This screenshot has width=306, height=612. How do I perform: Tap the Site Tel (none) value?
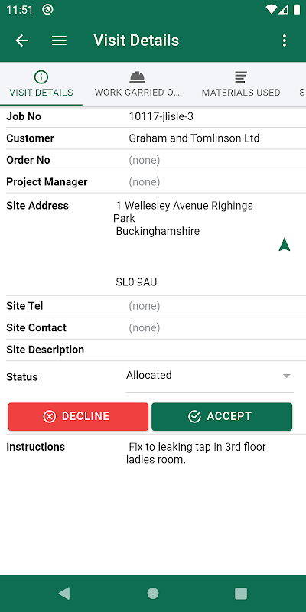tap(145, 306)
